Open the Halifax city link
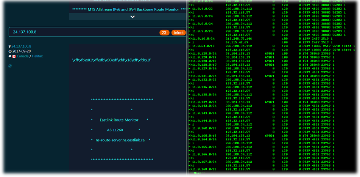 coord(37,56)
